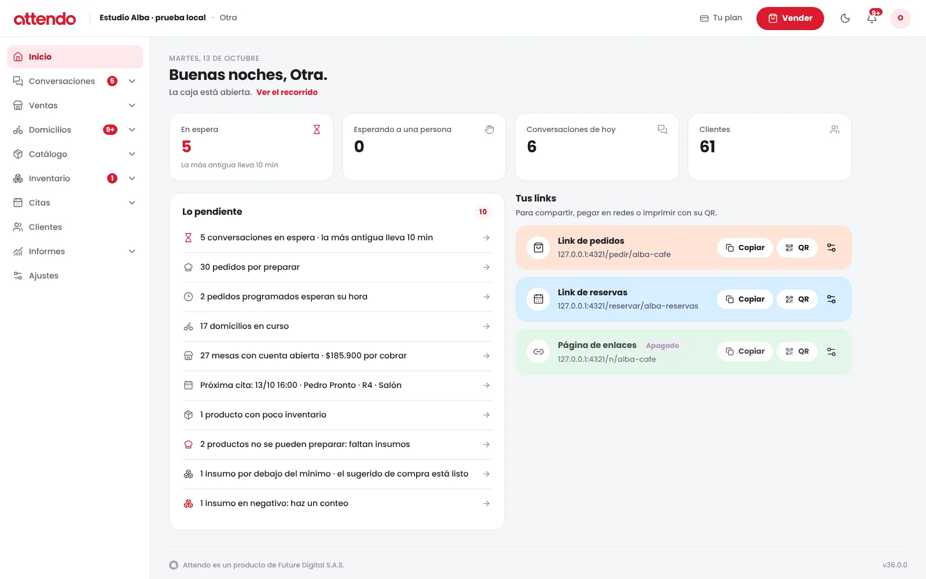926x579 pixels.
Task: Click the attendo logo
Action: [x=45, y=19]
